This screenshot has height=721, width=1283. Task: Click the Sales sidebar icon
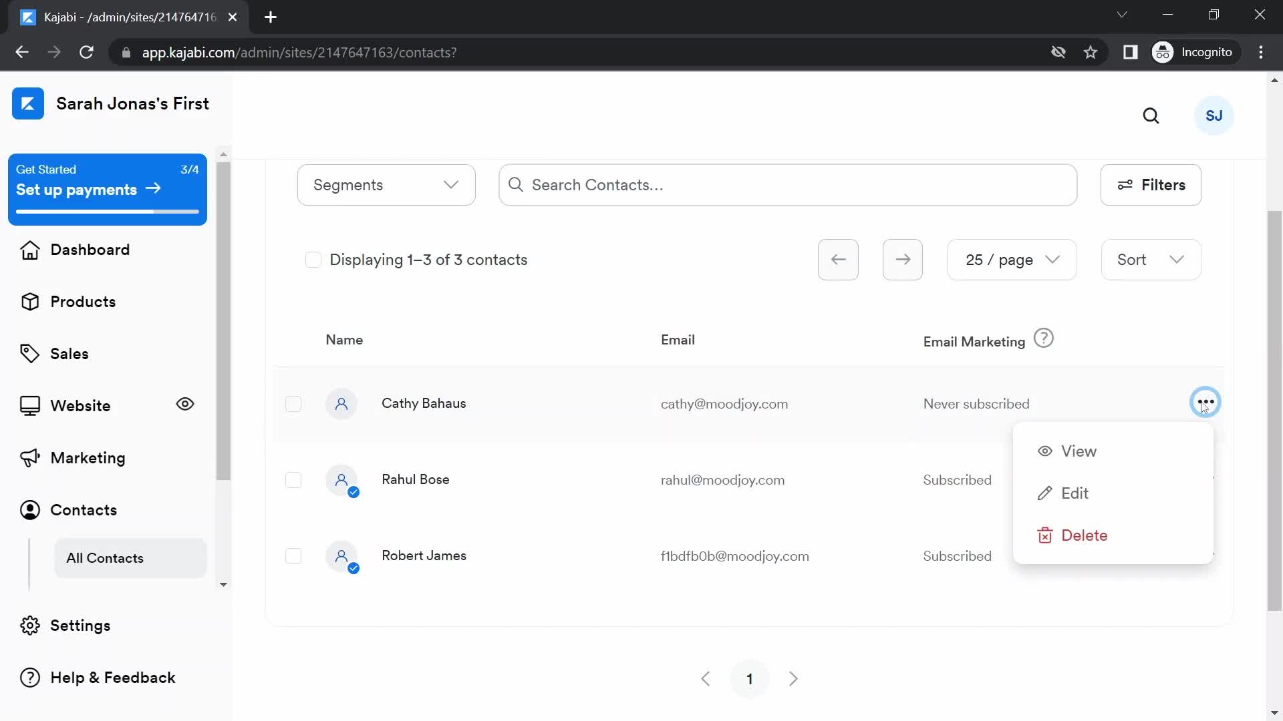coord(29,353)
